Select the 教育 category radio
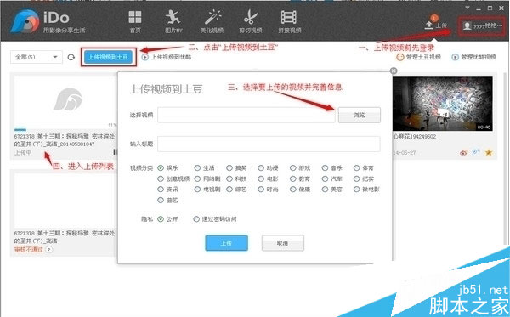Screen dimensions: 510x317 293,178
